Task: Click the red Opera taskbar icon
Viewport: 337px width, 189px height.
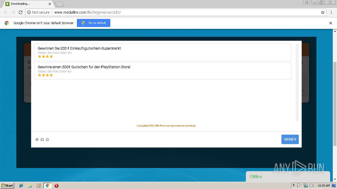Action: tap(56, 186)
